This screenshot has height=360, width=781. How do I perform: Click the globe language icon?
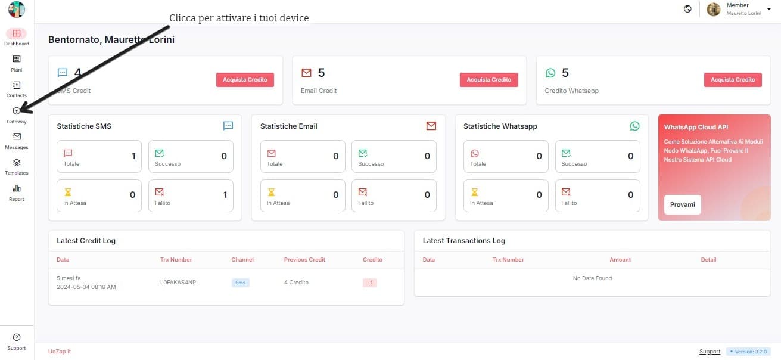coord(688,9)
